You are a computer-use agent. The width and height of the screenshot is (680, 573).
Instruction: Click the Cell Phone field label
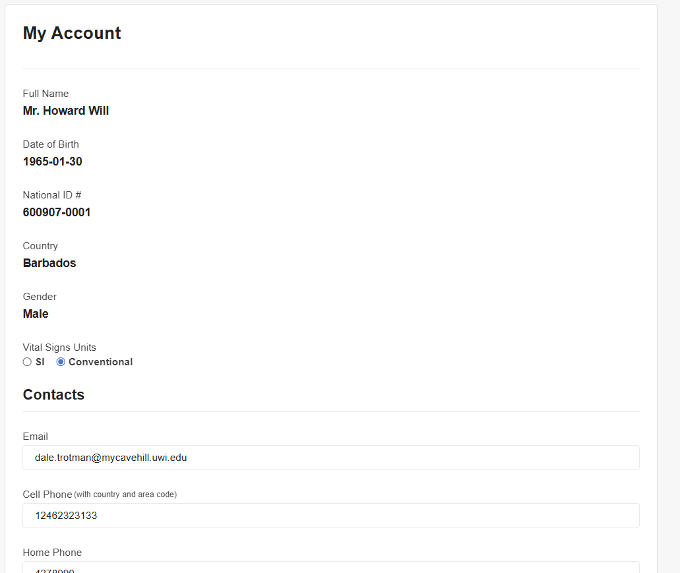tap(47, 495)
